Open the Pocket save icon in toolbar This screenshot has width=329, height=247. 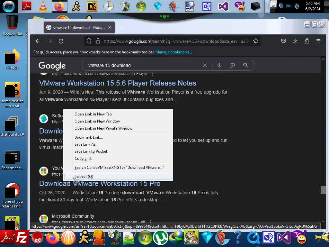(283, 41)
